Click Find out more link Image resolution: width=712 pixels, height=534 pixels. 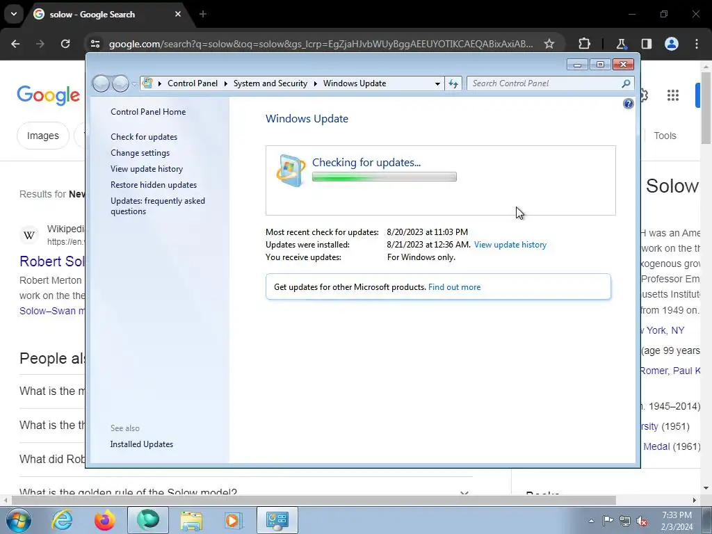click(454, 287)
